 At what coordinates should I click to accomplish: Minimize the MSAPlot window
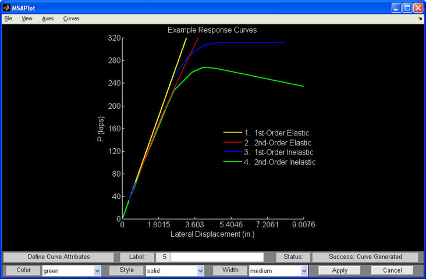(x=396, y=8)
